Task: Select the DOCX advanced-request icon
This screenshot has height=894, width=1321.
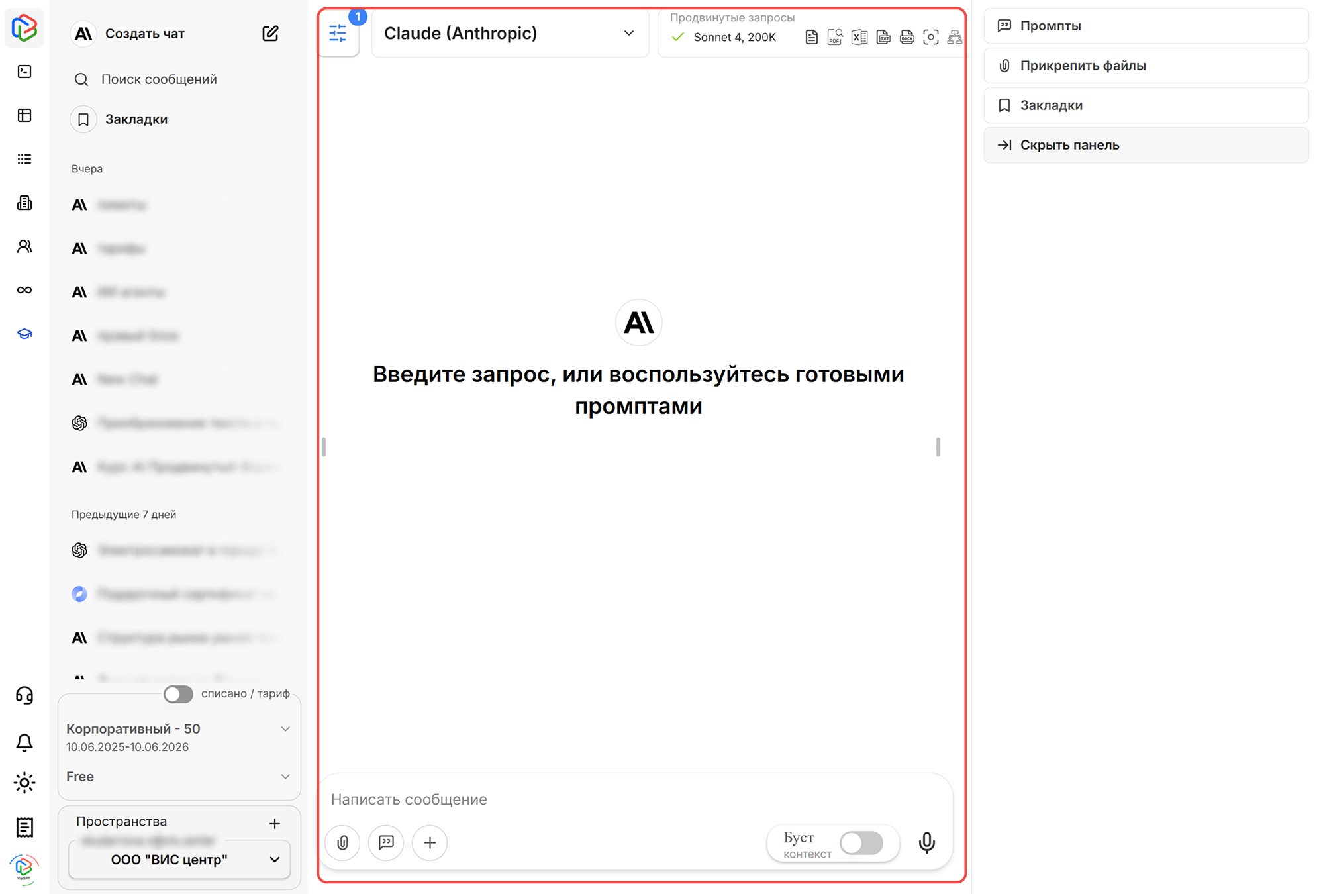Action: pyautogui.click(x=907, y=37)
